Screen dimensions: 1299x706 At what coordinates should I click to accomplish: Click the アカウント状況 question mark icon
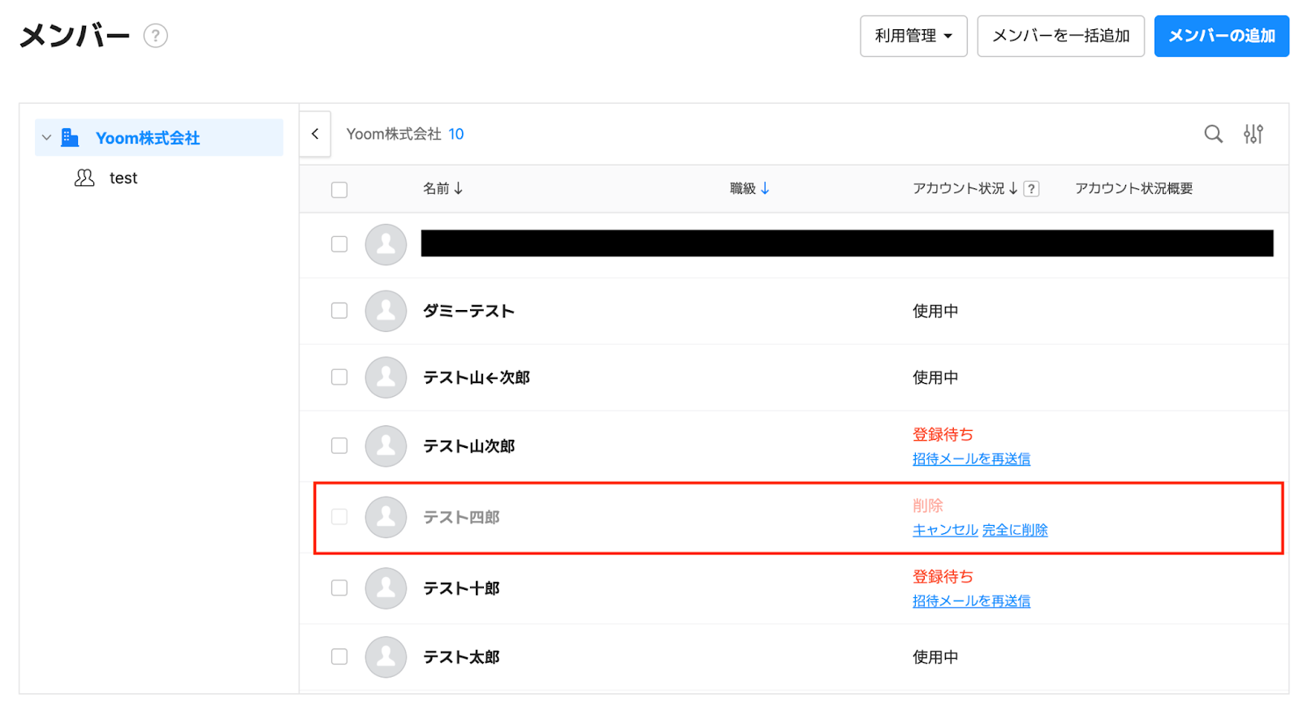(x=1031, y=189)
